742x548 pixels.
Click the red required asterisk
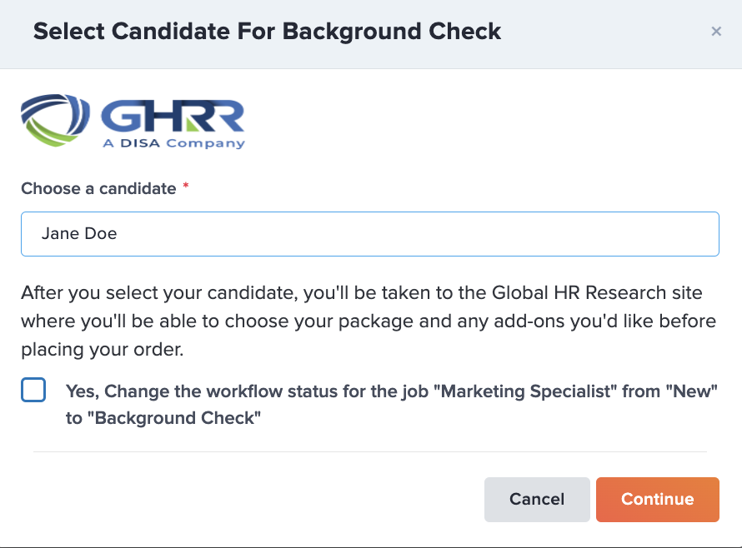pyautogui.click(x=186, y=186)
